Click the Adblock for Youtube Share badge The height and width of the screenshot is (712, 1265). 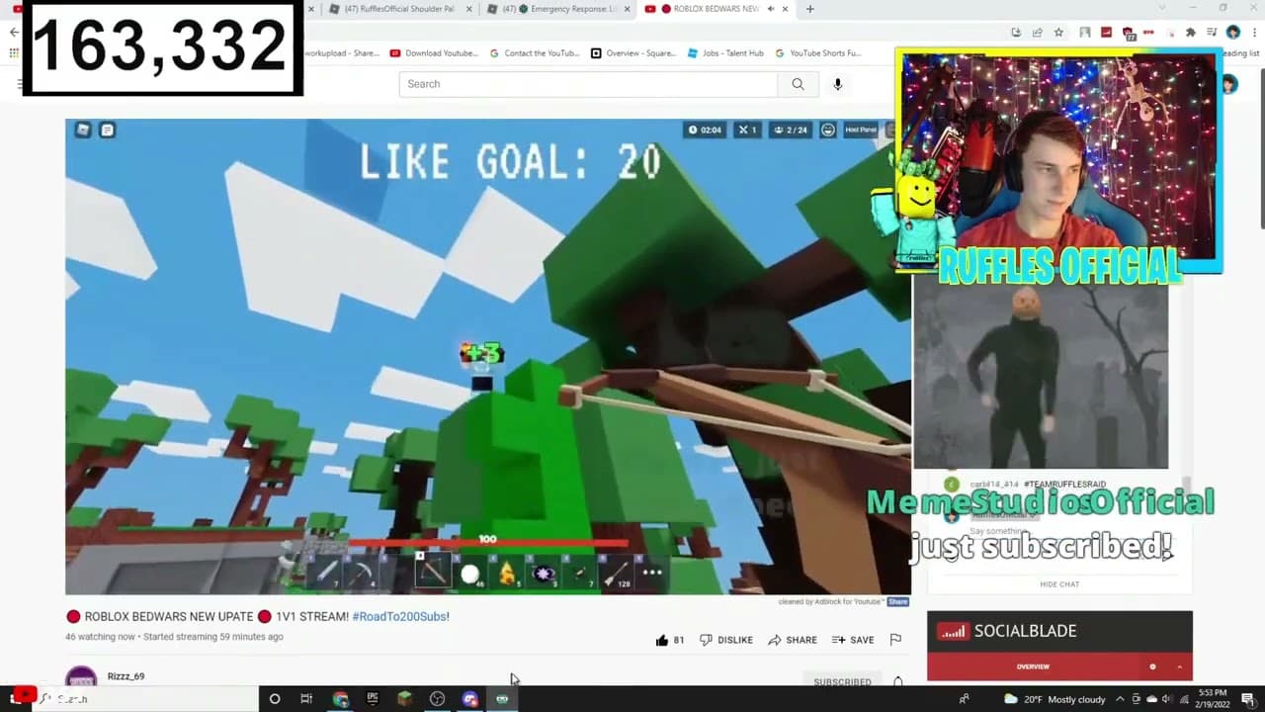click(897, 601)
